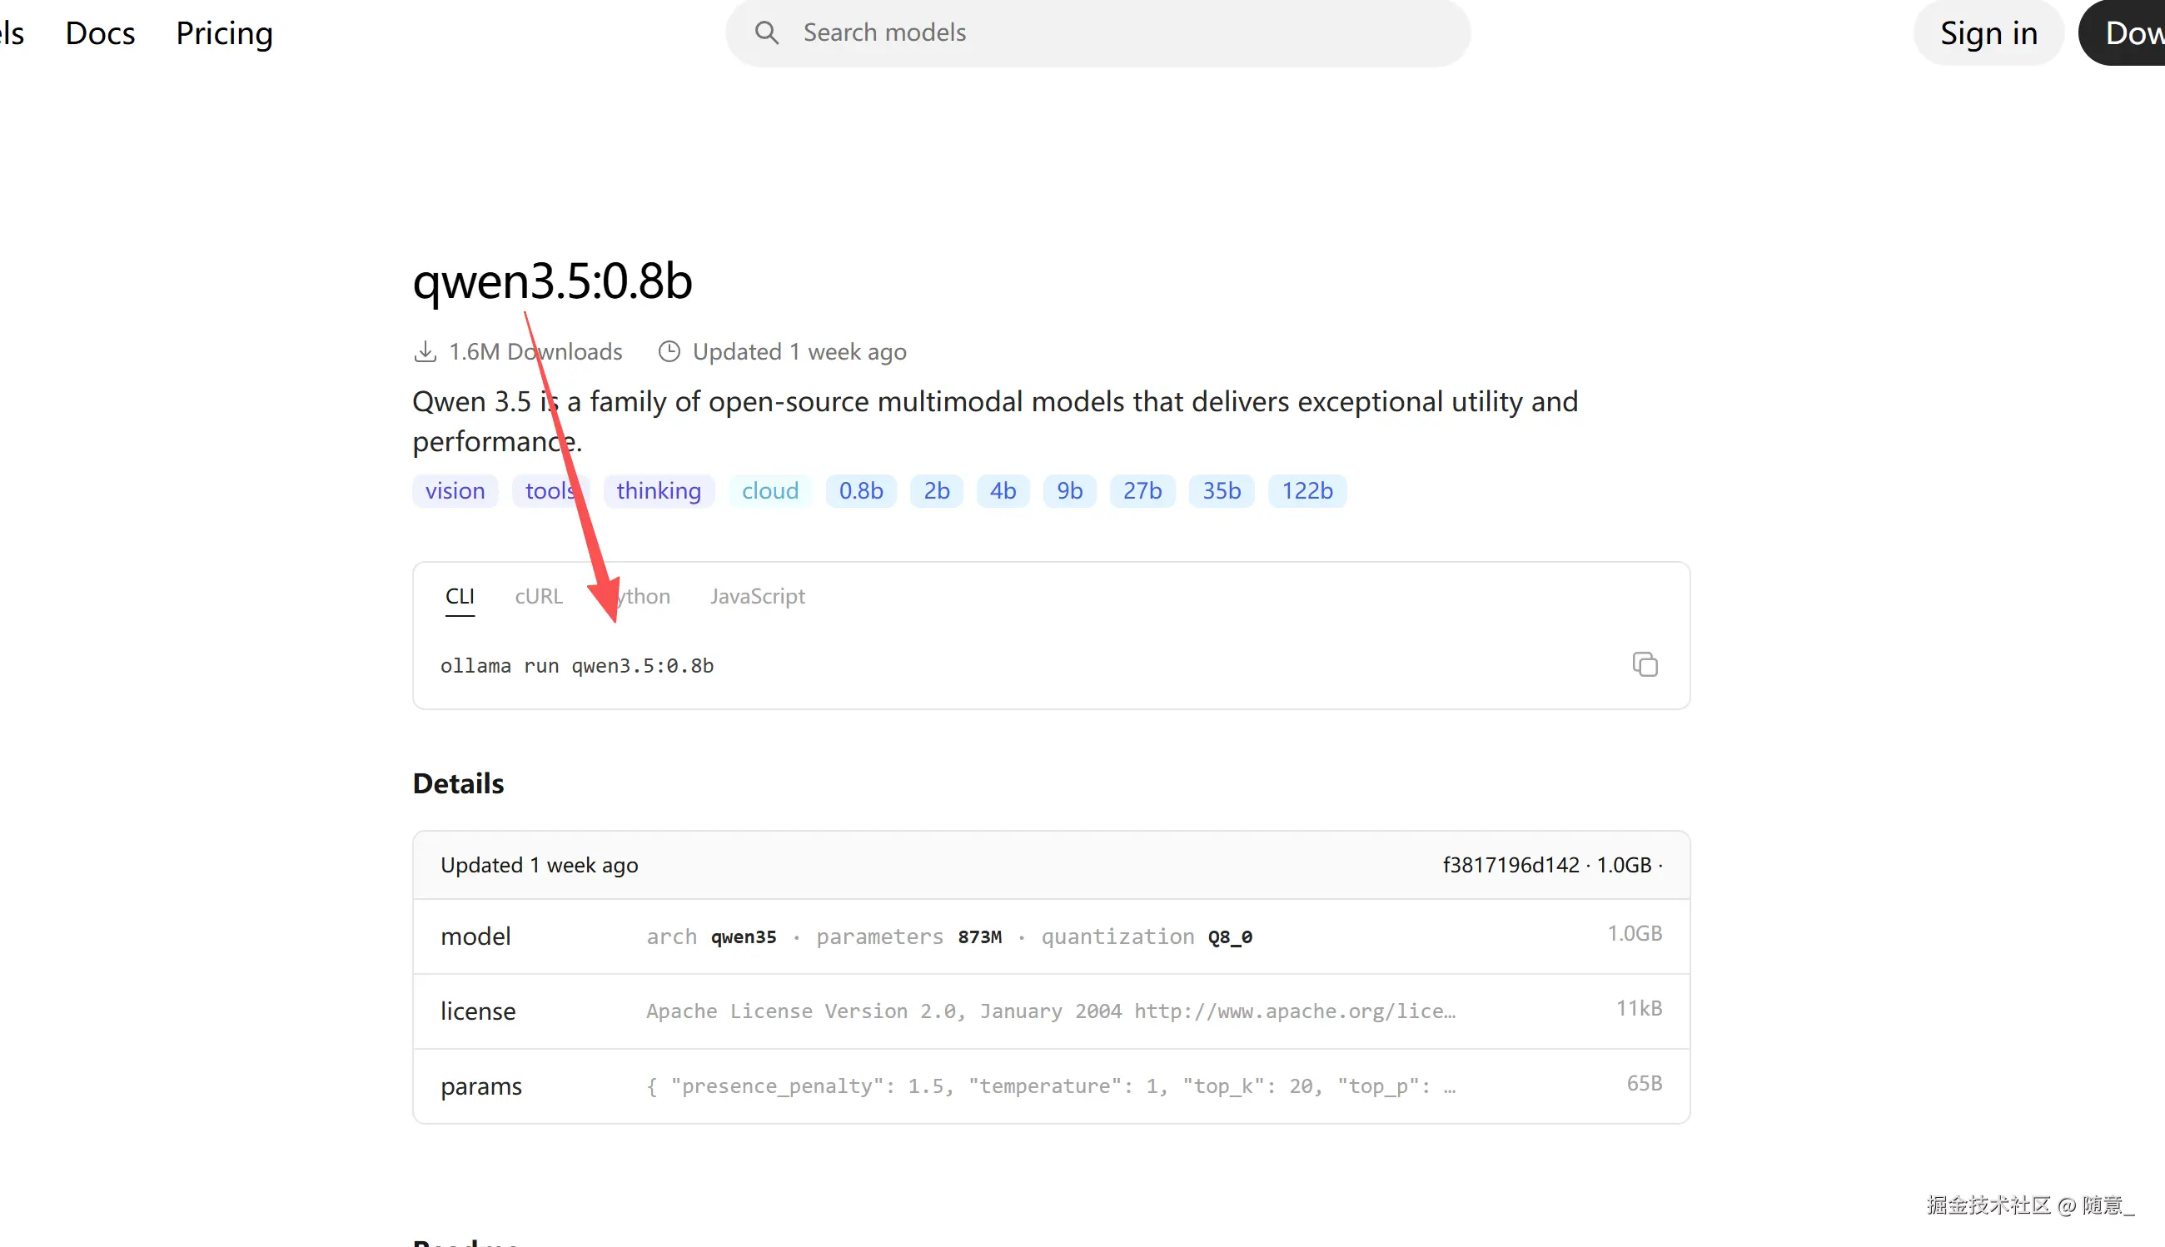Click the updated clock icon
This screenshot has width=2165, height=1247.
[669, 352]
